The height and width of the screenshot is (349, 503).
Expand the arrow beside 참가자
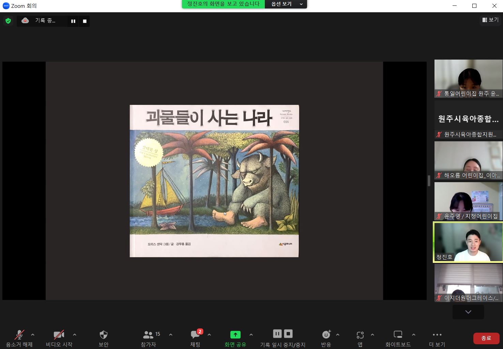click(171, 335)
